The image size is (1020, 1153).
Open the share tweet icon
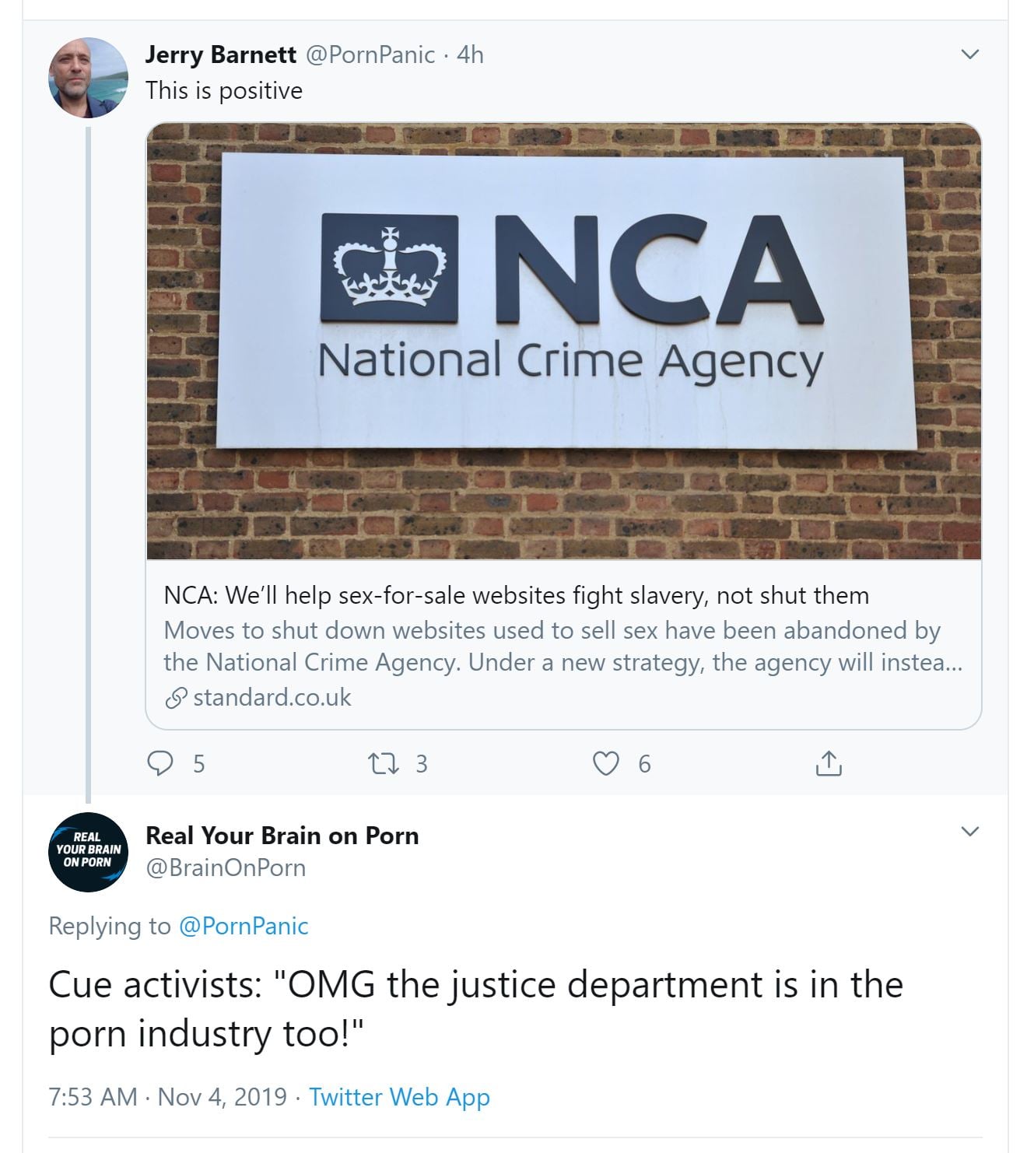tap(829, 763)
